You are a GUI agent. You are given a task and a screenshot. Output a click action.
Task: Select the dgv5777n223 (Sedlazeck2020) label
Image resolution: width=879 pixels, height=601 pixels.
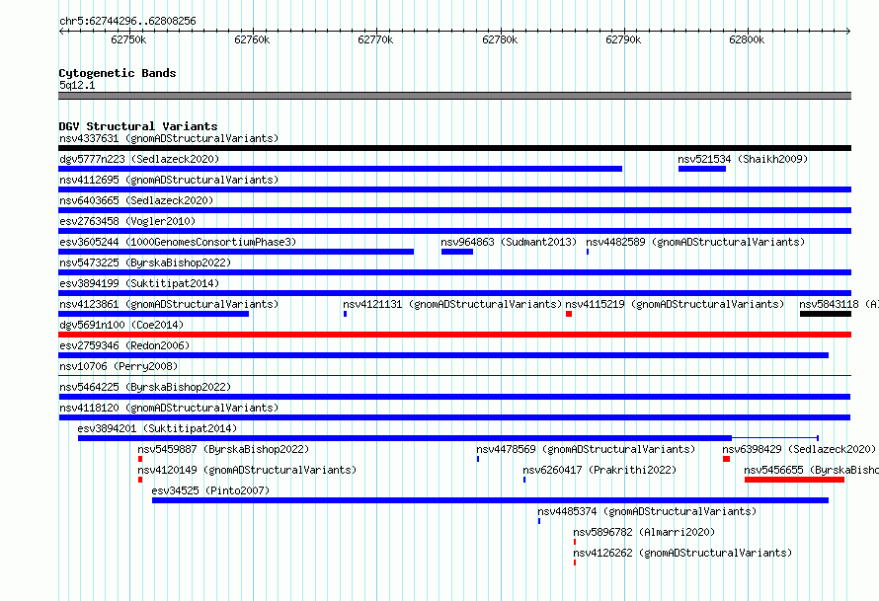[139, 159]
